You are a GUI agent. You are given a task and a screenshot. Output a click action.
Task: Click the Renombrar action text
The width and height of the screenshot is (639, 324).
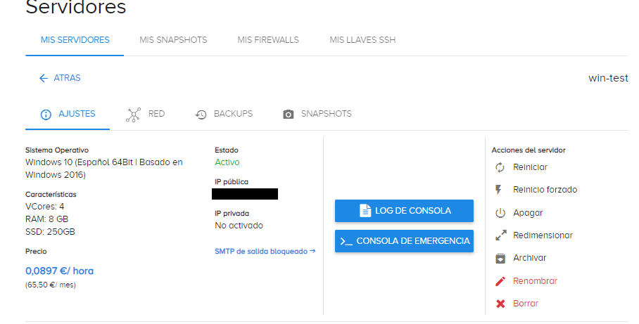[x=535, y=281]
